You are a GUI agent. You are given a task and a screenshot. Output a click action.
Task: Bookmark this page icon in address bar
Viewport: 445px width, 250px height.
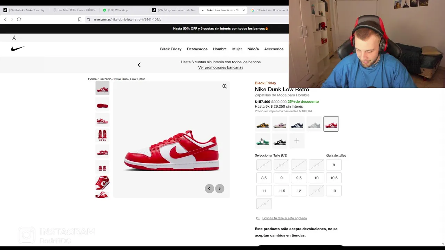(x=80, y=19)
